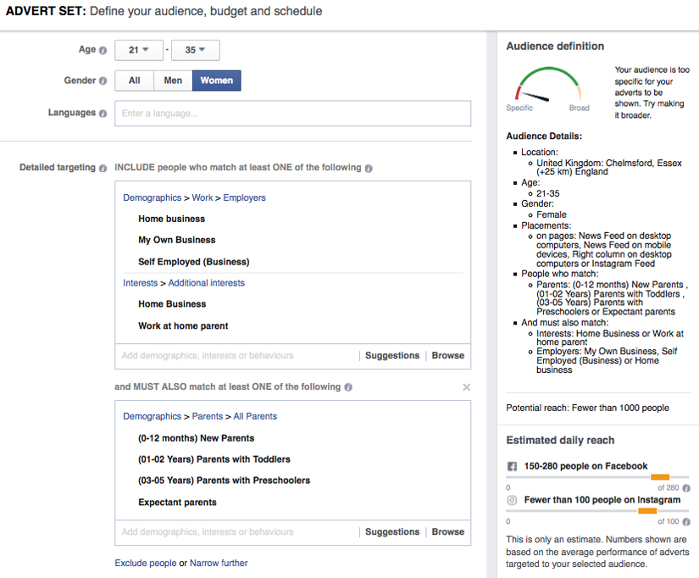This screenshot has height=578, width=699.
Task: Click info icon next to INCLUDE people heading
Action: click(x=369, y=168)
